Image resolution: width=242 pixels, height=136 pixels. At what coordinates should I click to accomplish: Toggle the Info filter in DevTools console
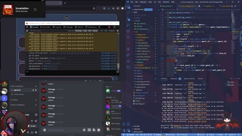click(x=90, y=31)
